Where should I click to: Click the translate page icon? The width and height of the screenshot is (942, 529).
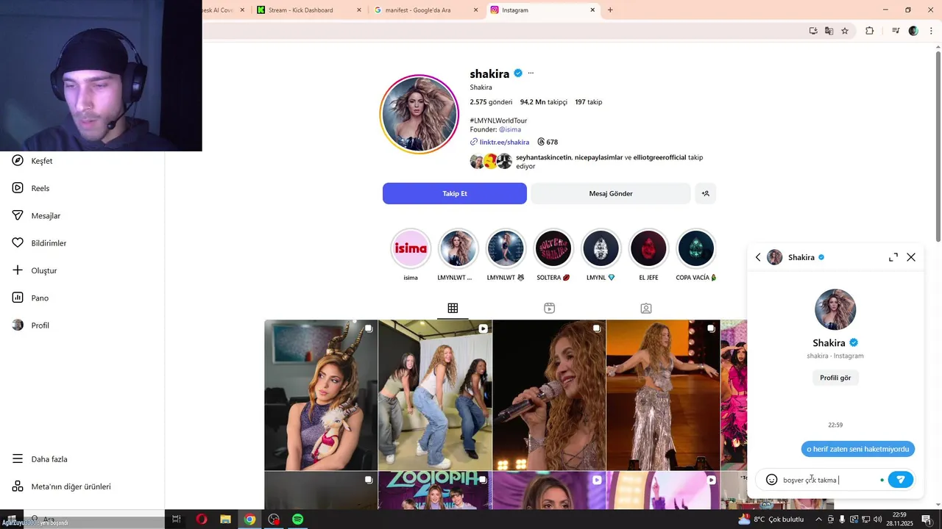click(829, 31)
